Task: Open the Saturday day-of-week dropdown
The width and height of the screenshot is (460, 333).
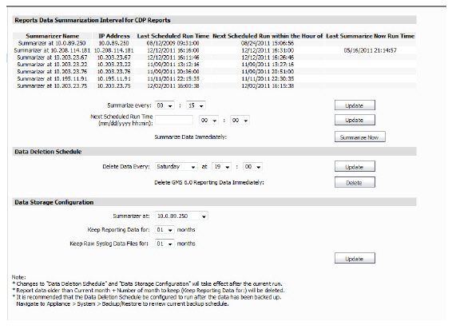Action: [x=176, y=167]
